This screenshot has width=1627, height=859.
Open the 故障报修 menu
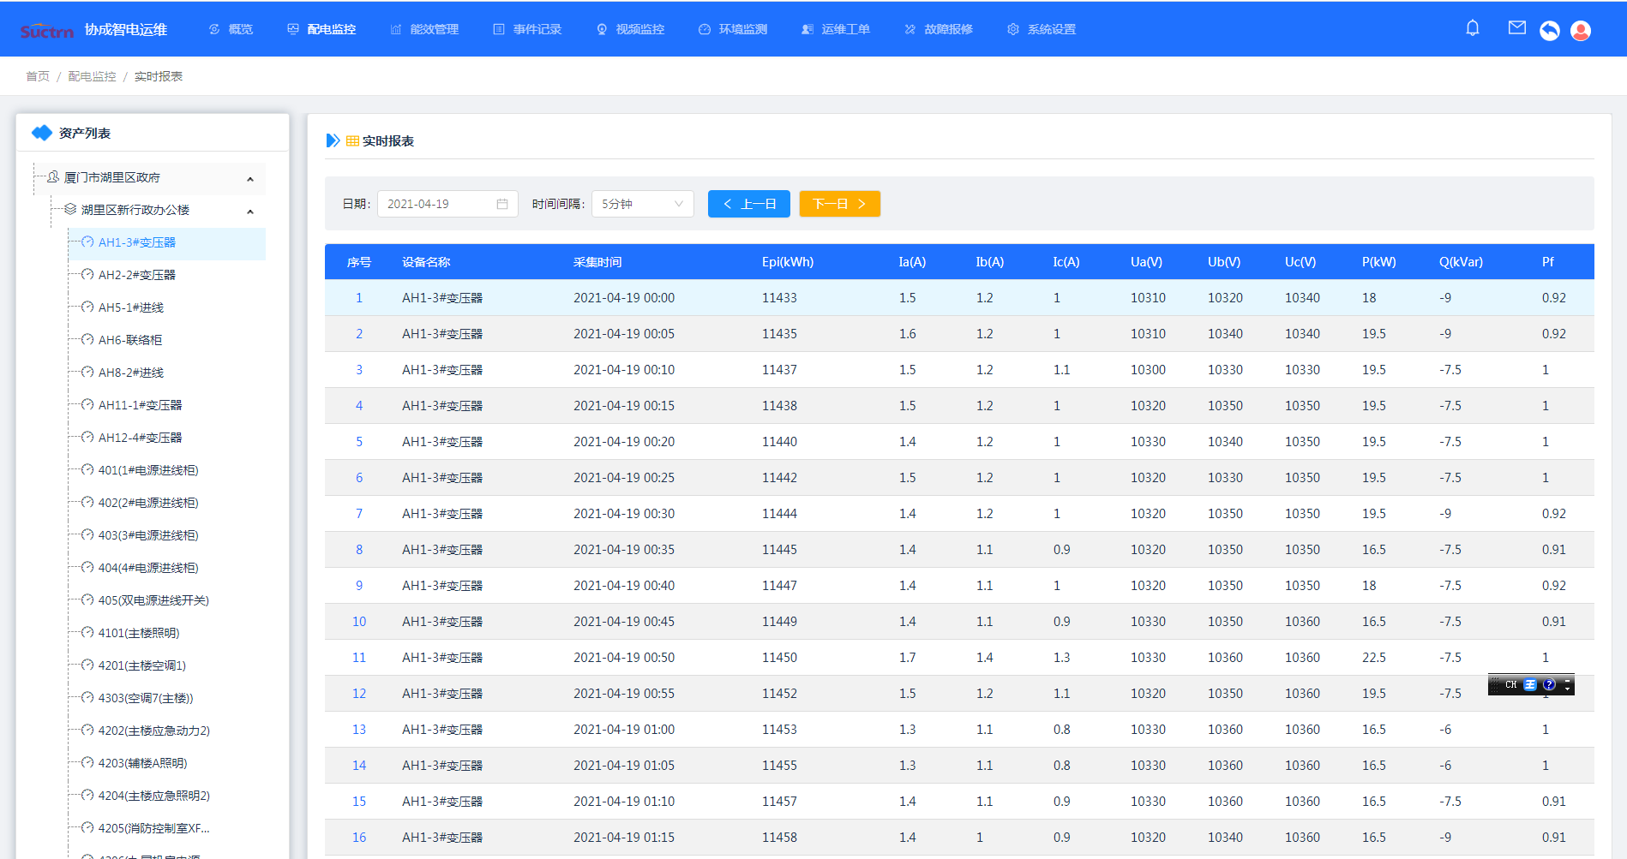pos(939,29)
